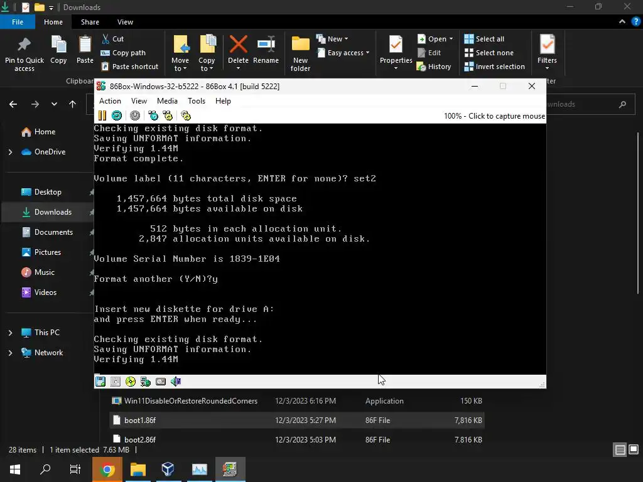Click the hard disk status bar icon
The height and width of the screenshot is (482, 643).
161,382
